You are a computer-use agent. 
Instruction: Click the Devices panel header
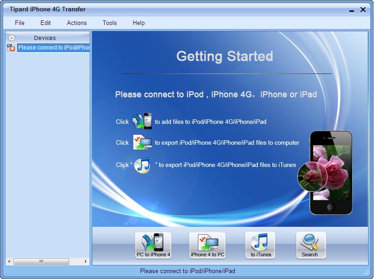45,38
